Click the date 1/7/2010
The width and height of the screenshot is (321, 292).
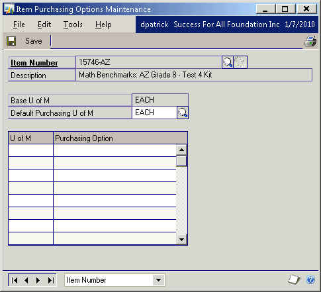[x=300, y=24]
